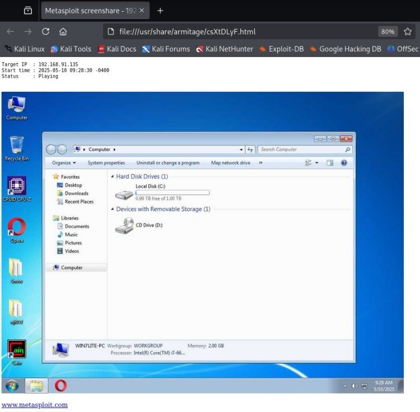Select Favorites in navigation pane

66,177
